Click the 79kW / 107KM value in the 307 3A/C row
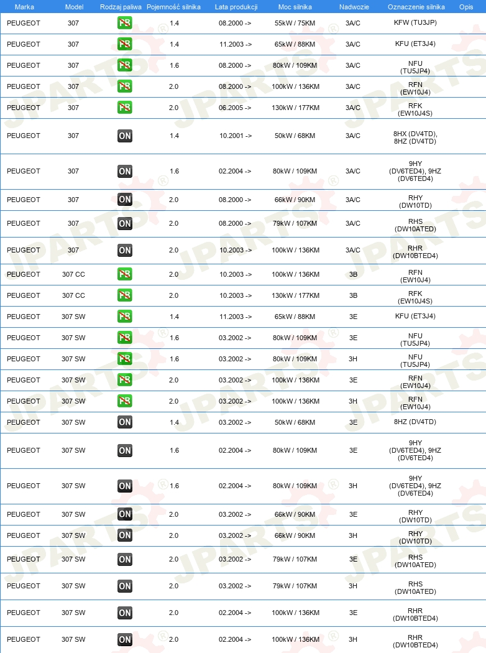Viewport: 486px width, 653px height. pos(295,224)
